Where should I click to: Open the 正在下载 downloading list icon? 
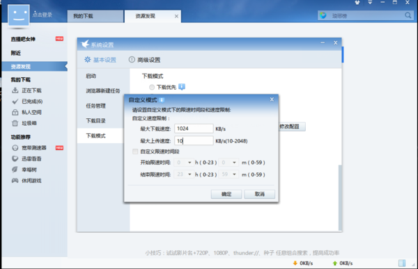[15, 90]
